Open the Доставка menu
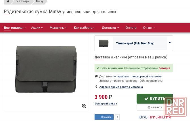Screen dimensions: 190x121 tap(110, 28)
